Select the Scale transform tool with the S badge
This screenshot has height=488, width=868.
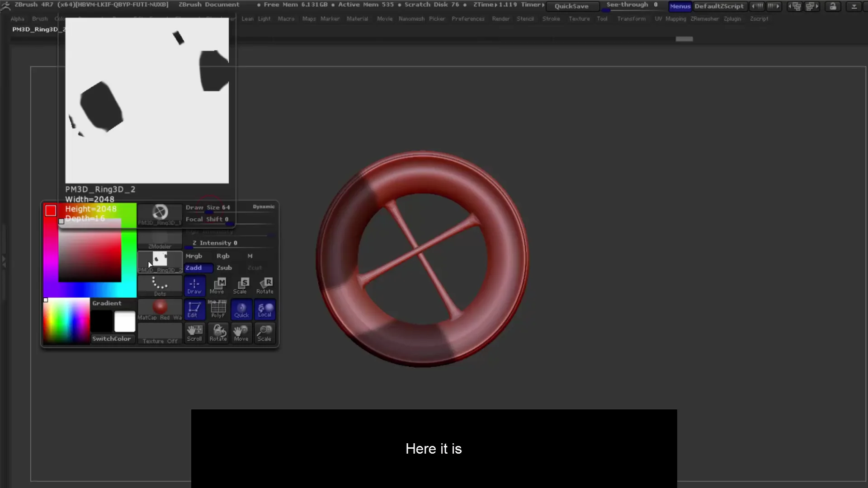coord(241,286)
